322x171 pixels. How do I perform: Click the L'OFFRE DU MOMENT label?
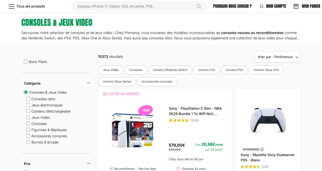[124, 94]
